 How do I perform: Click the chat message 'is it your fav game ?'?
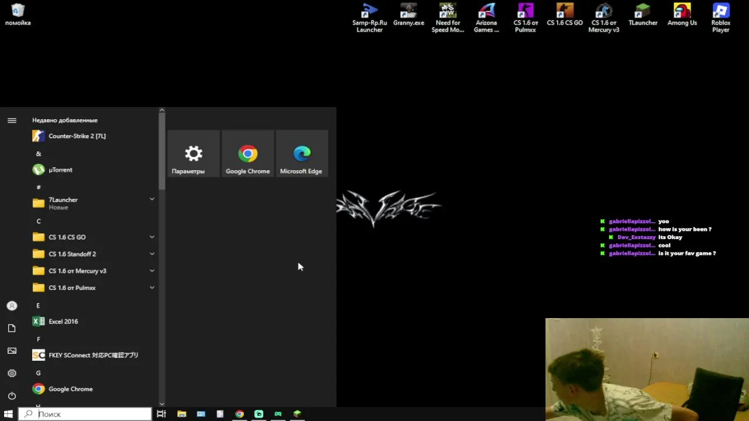tap(688, 253)
